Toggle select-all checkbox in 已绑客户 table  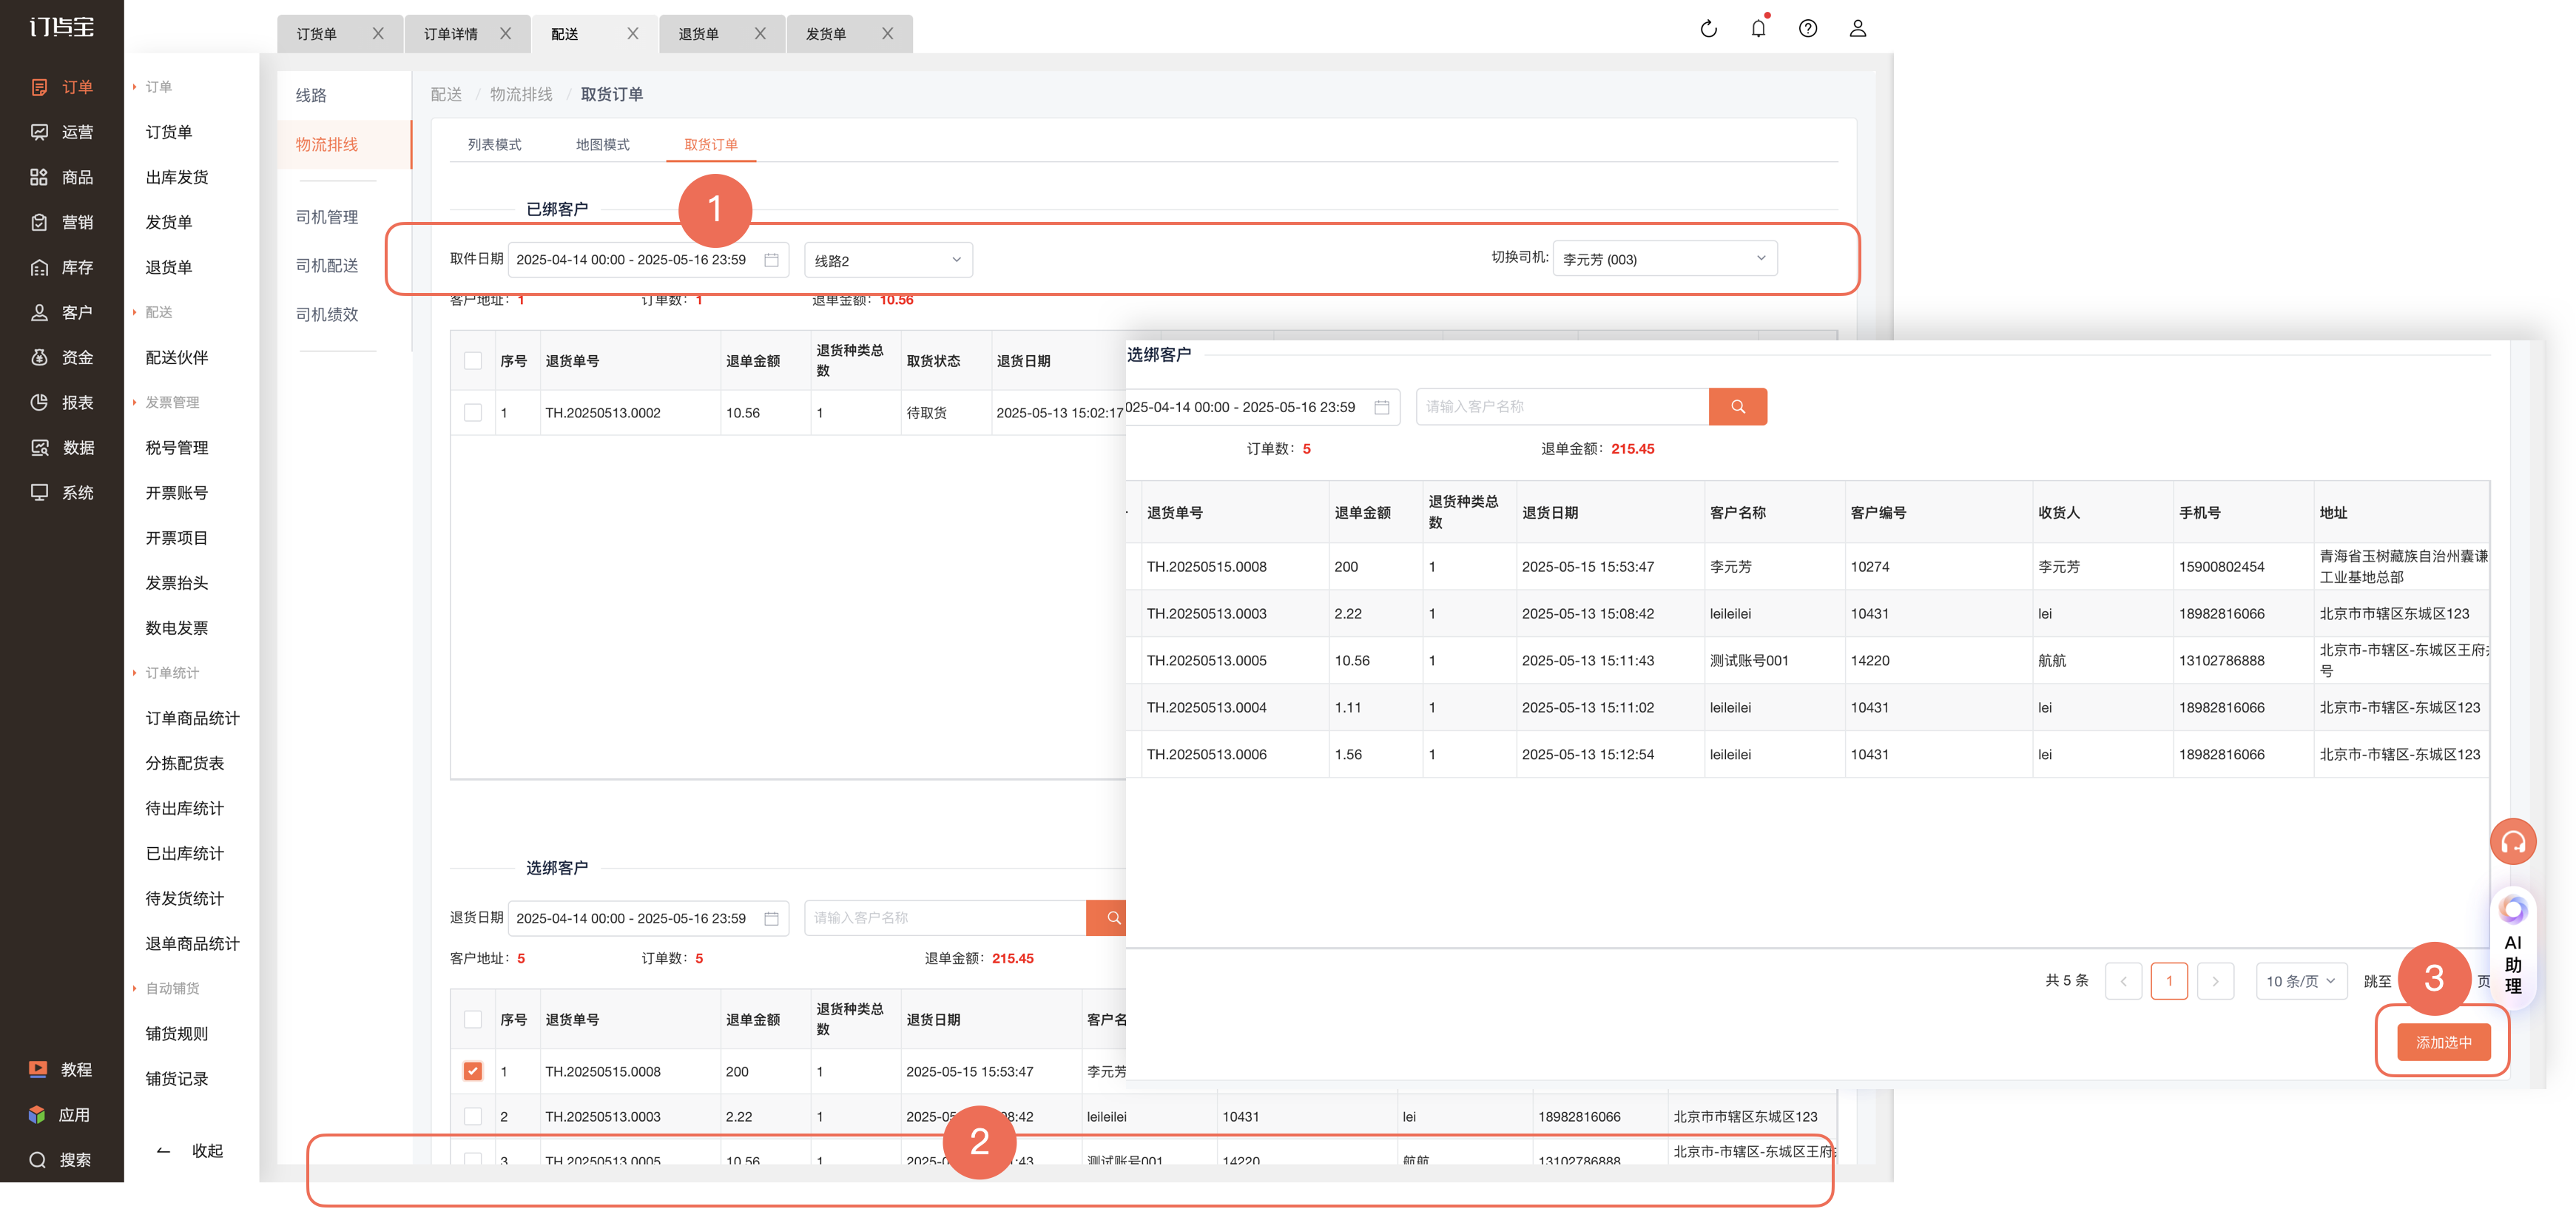473,360
